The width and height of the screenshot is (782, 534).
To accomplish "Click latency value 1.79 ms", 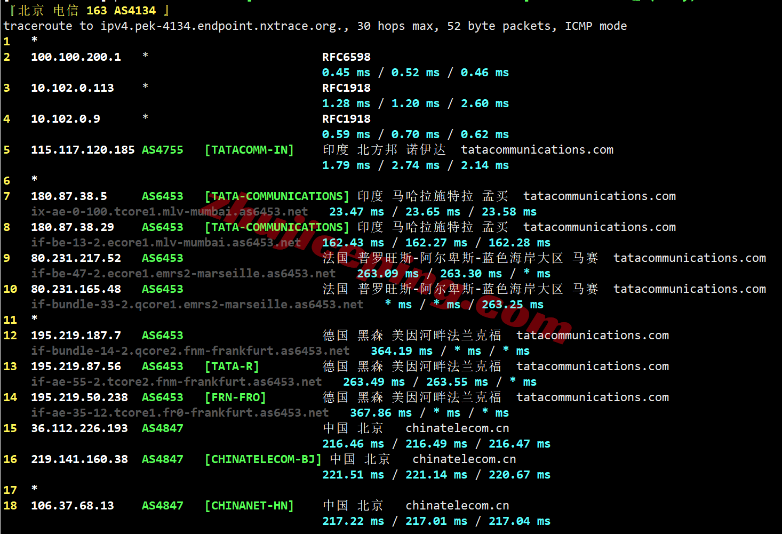I will pyautogui.click(x=346, y=165).
